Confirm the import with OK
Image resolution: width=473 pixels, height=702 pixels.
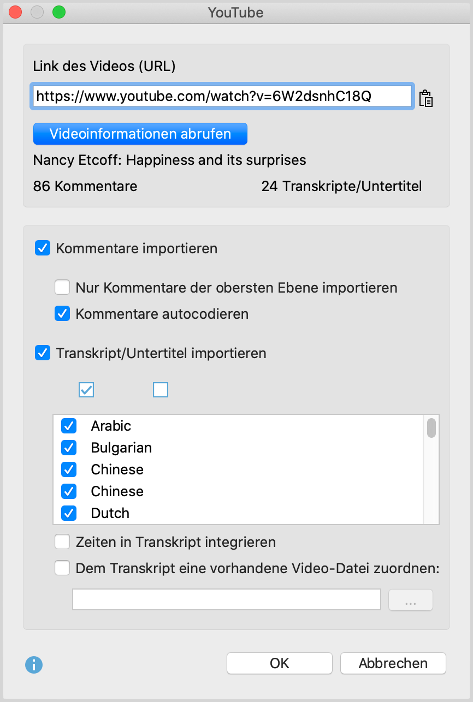click(279, 663)
